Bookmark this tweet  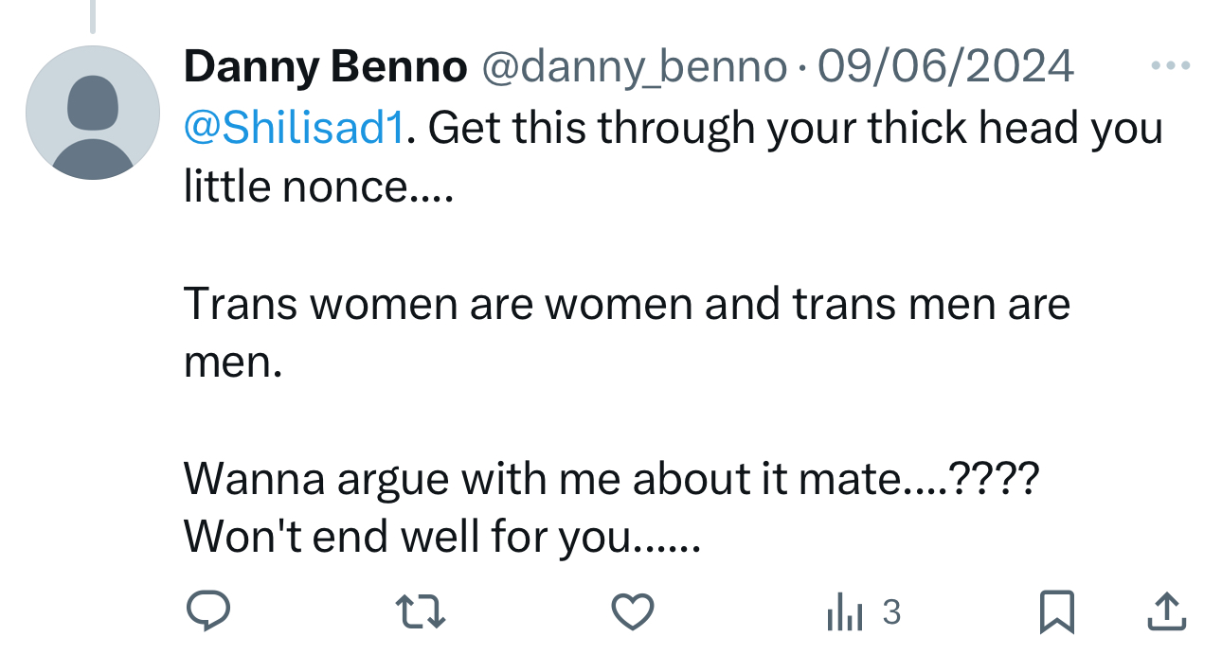1056,611
